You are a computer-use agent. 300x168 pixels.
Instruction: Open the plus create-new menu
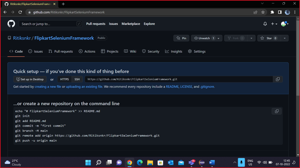click(x=274, y=24)
